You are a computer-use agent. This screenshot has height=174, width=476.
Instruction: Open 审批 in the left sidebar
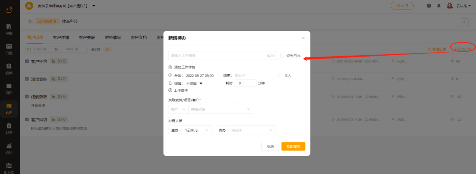tap(9, 29)
